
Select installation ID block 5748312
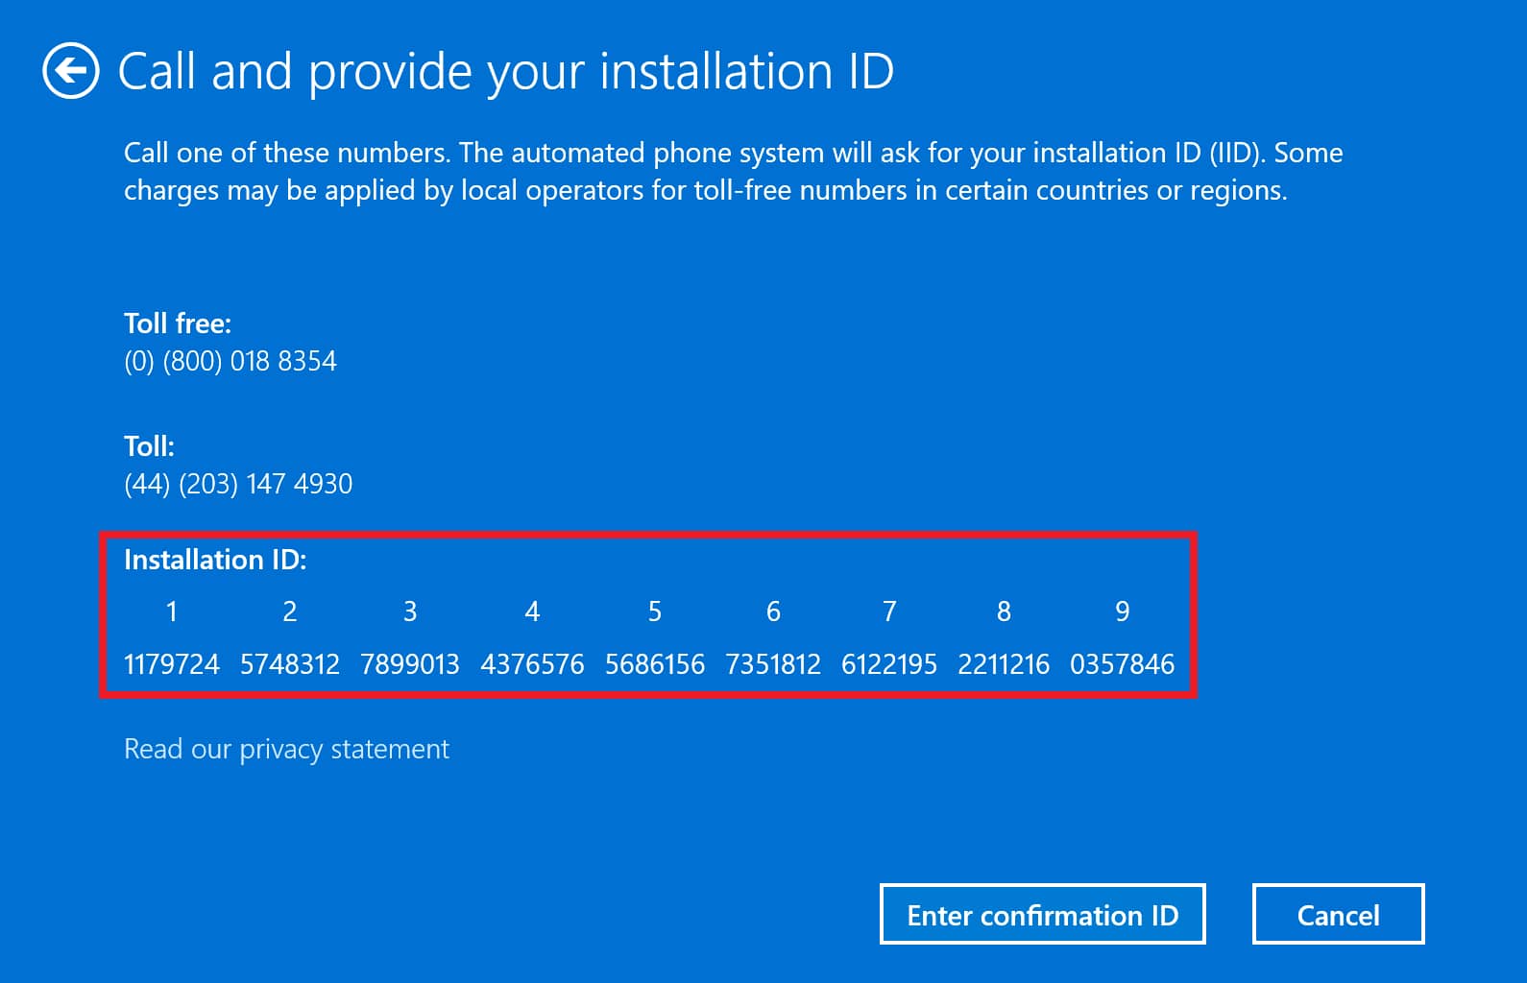[x=289, y=664]
